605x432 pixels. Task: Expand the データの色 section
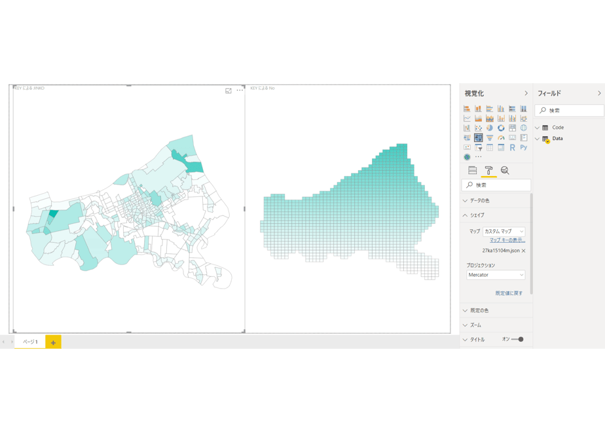pos(496,200)
